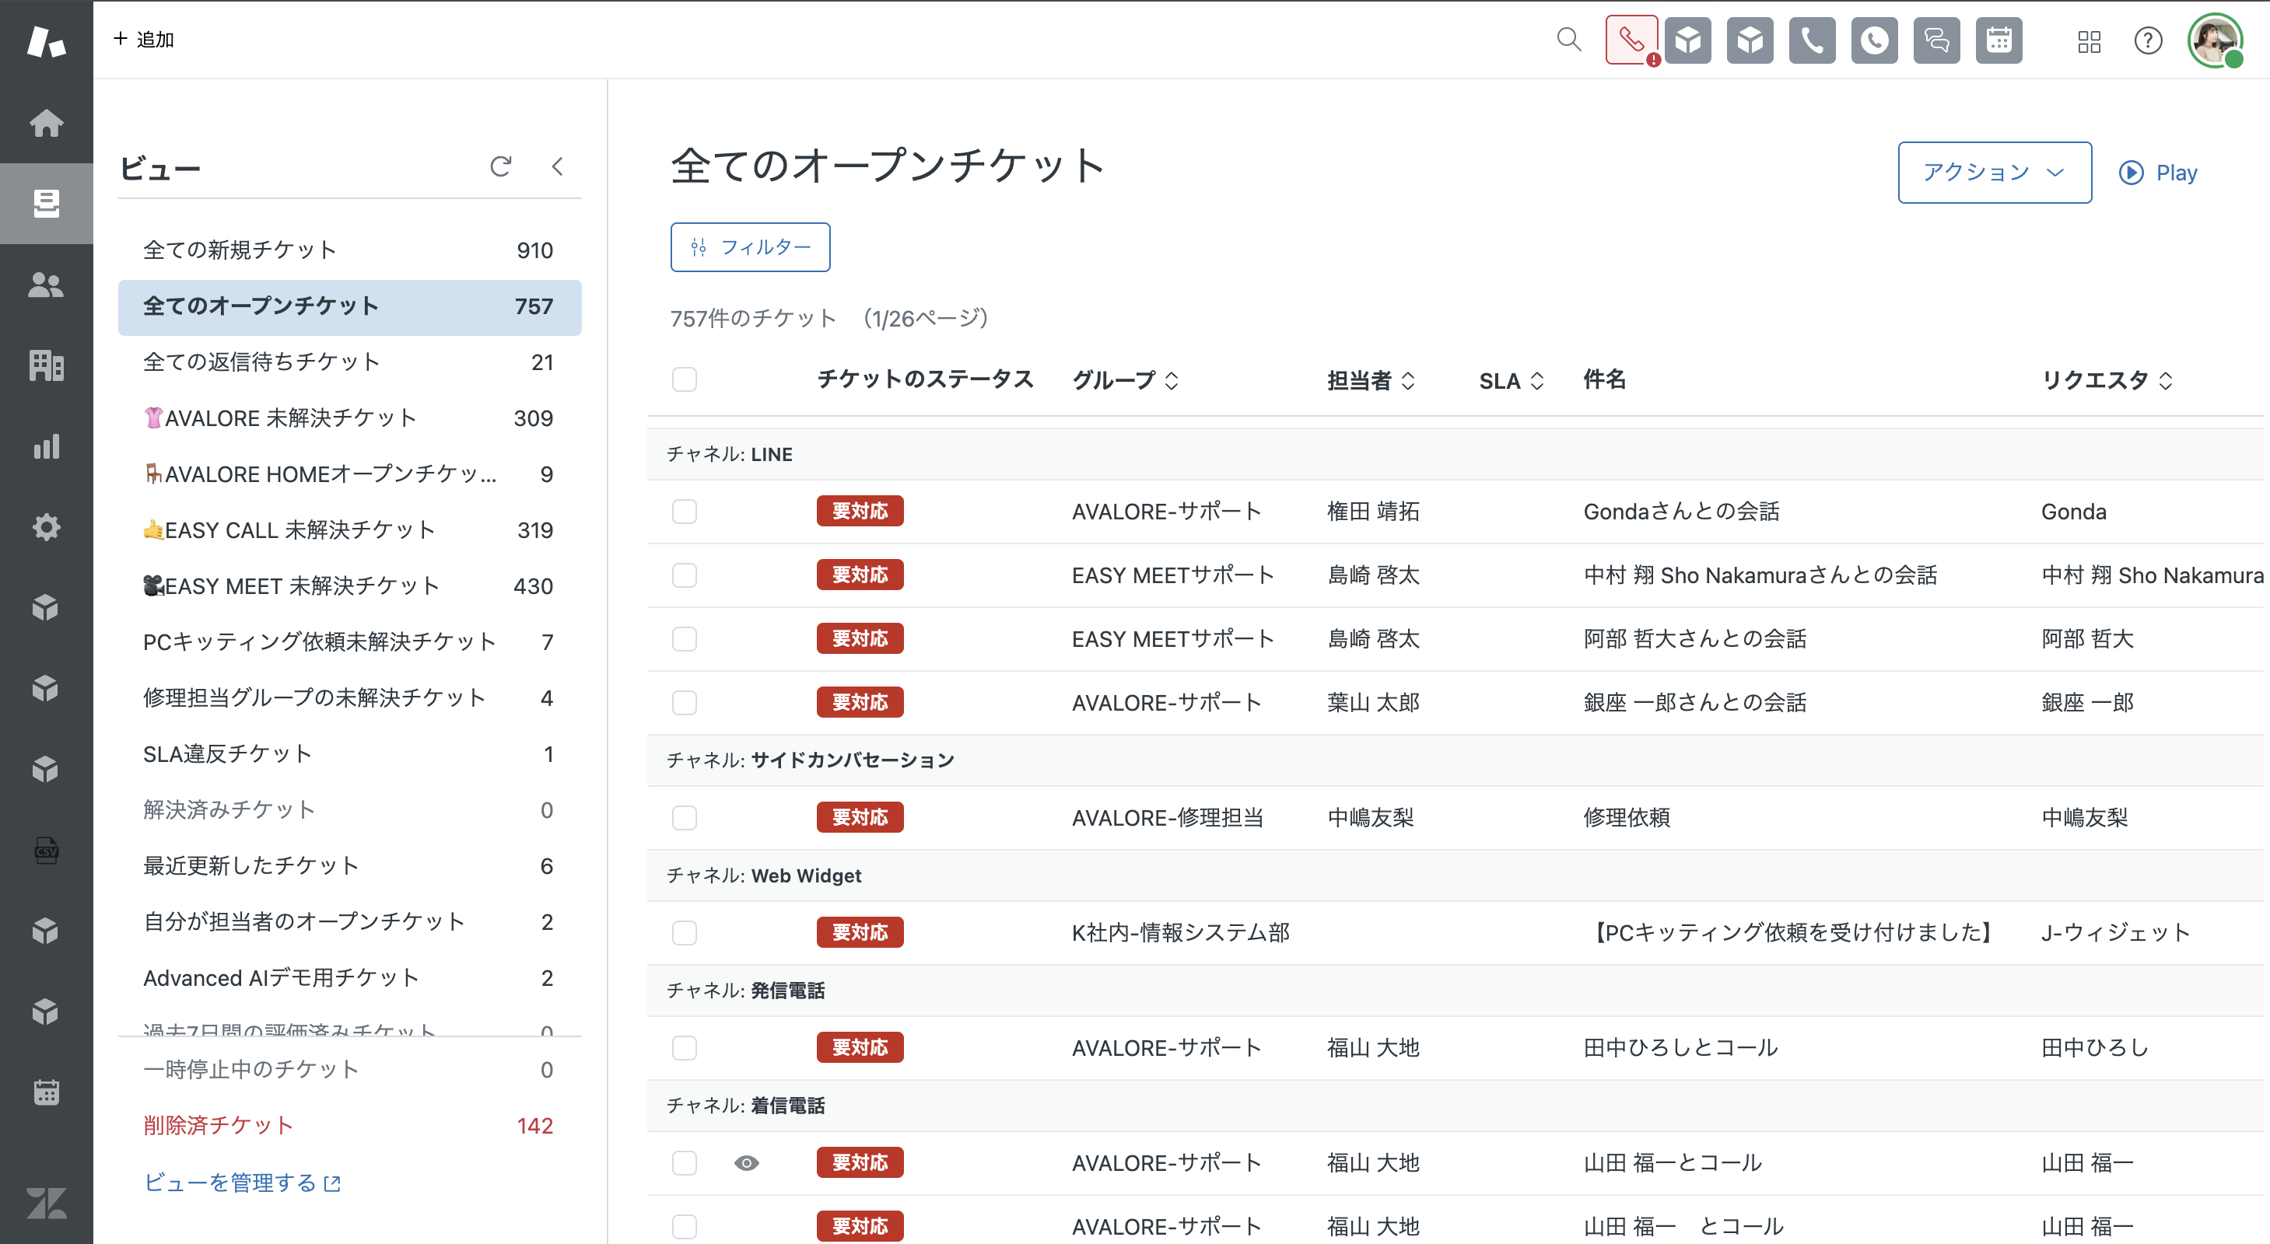Viewport: 2270px width, 1244px height.
Task: Refresh the views list
Action: [x=500, y=166]
